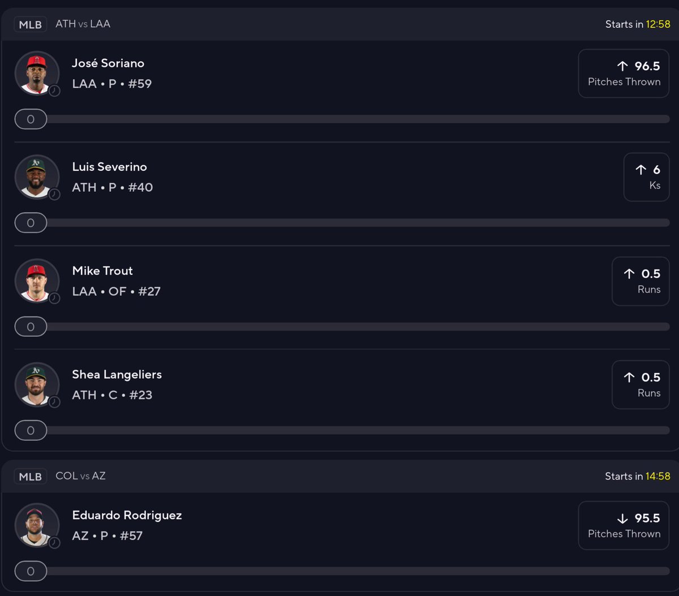The height and width of the screenshot is (596, 679).
Task: Click José Soriano's progress bar
Action: coord(342,119)
